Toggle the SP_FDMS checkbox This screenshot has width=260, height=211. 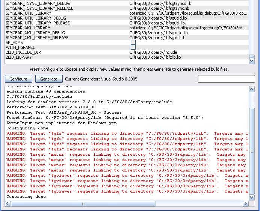133,43
